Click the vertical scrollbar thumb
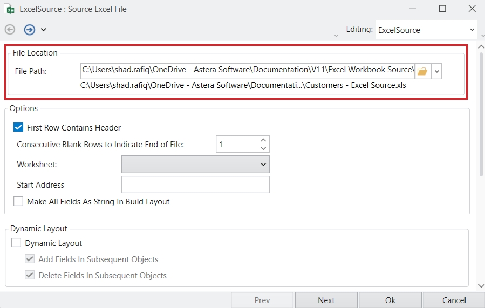This screenshot has height=308, width=485. coord(481,114)
